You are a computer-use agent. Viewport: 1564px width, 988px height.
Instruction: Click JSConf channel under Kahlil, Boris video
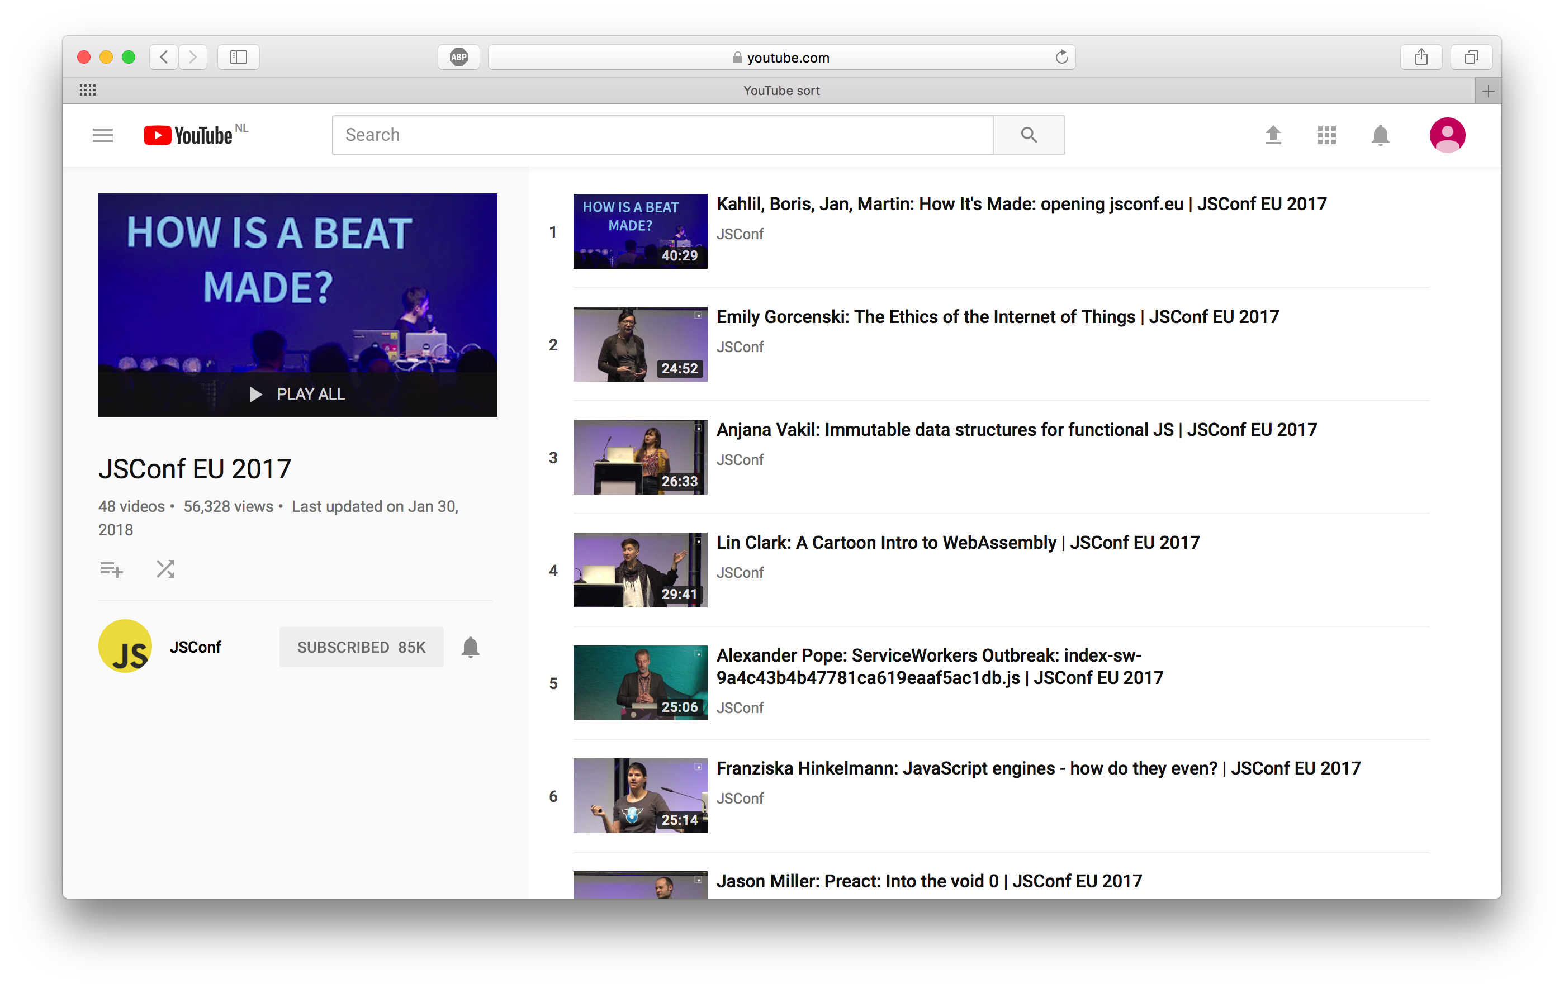click(740, 234)
